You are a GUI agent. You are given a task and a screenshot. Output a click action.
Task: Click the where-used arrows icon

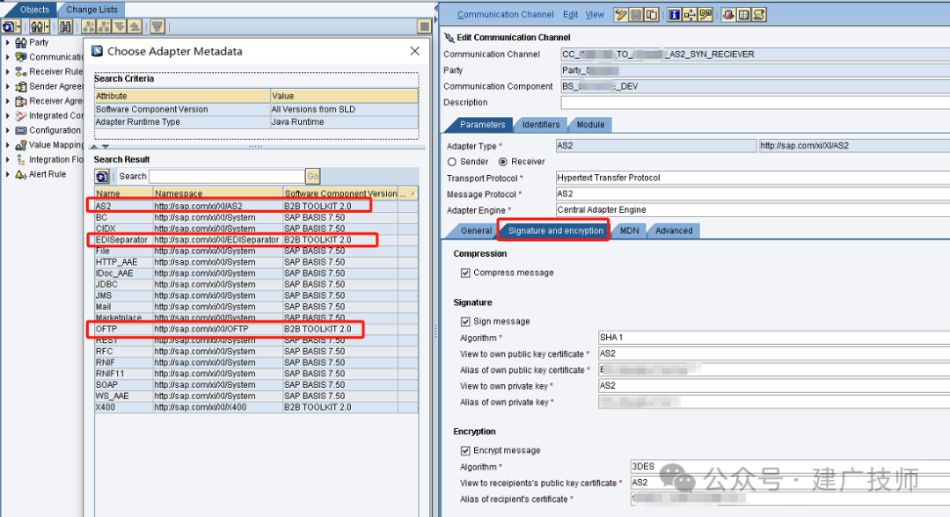coord(690,15)
